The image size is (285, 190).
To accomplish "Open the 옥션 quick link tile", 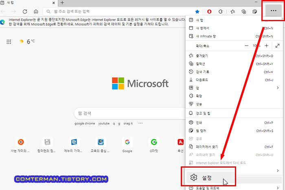I will tap(180, 145).
